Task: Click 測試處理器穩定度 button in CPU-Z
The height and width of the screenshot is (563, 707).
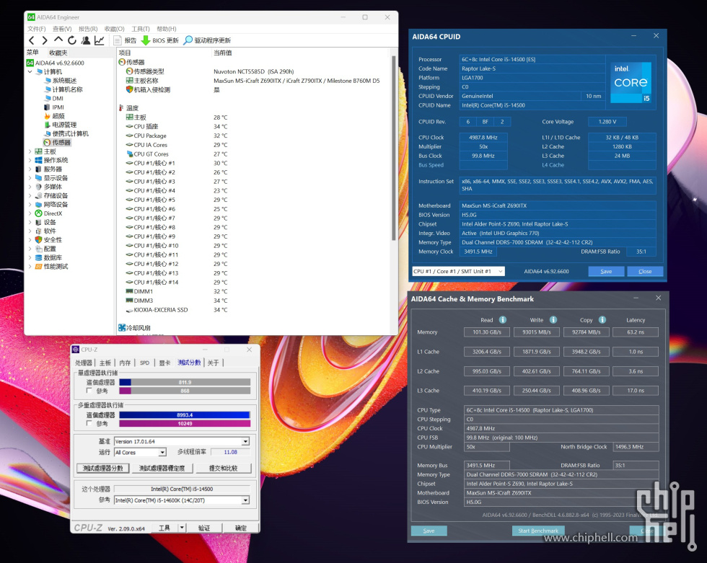Action: point(162,469)
